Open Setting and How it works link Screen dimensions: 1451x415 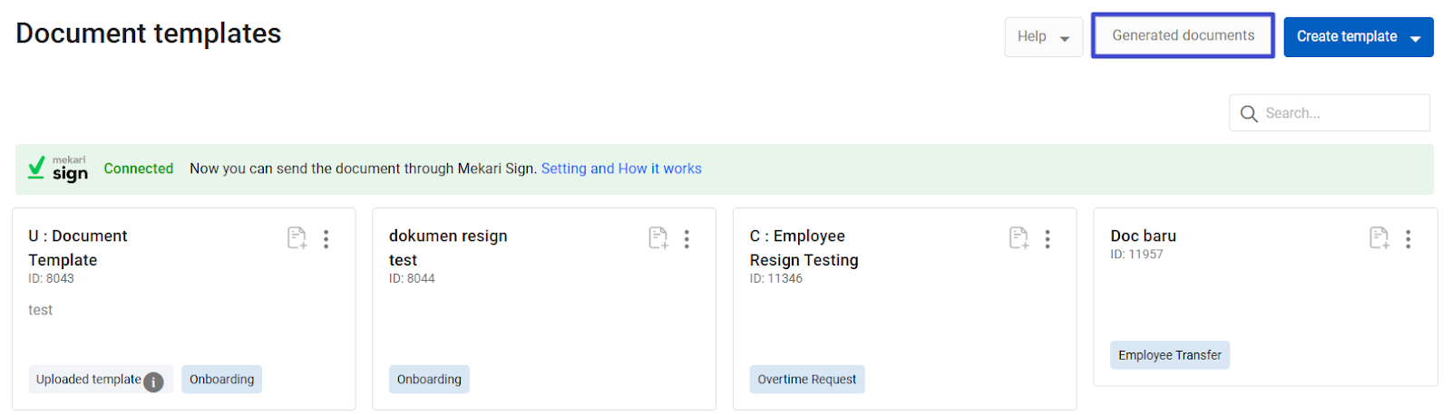pyautogui.click(x=621, y=169)
